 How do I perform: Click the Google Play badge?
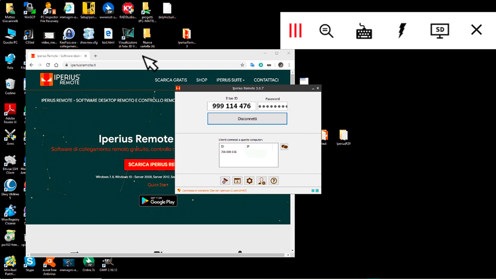(x=158, y=201)
